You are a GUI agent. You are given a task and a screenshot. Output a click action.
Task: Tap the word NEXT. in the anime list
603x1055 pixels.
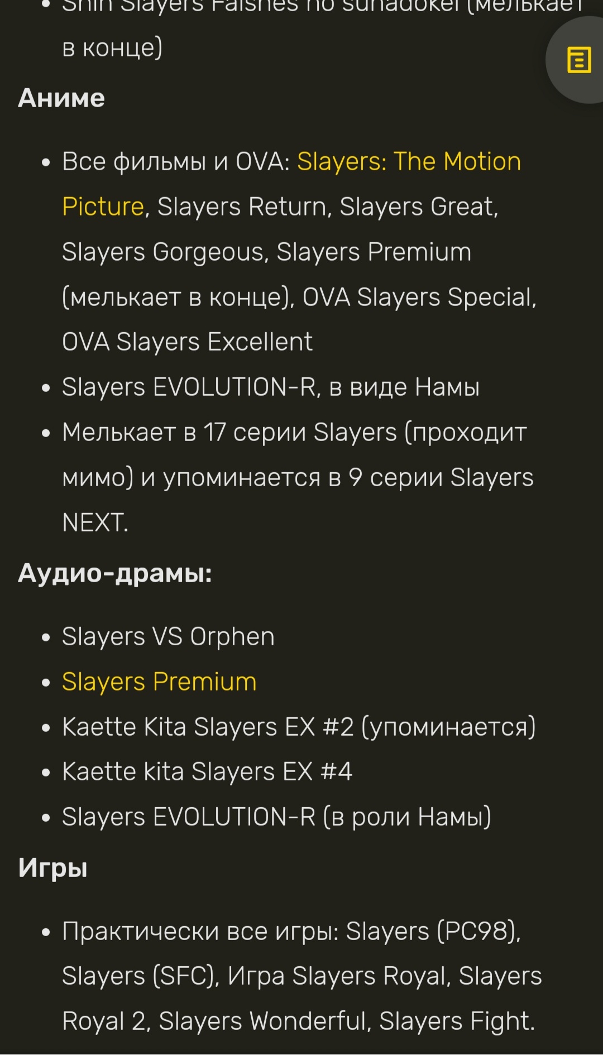pyautogui.click(x=95, y=522)
